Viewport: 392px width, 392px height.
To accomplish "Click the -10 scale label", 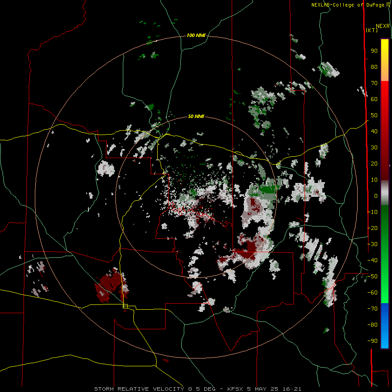I will click(x=372, y=212).
